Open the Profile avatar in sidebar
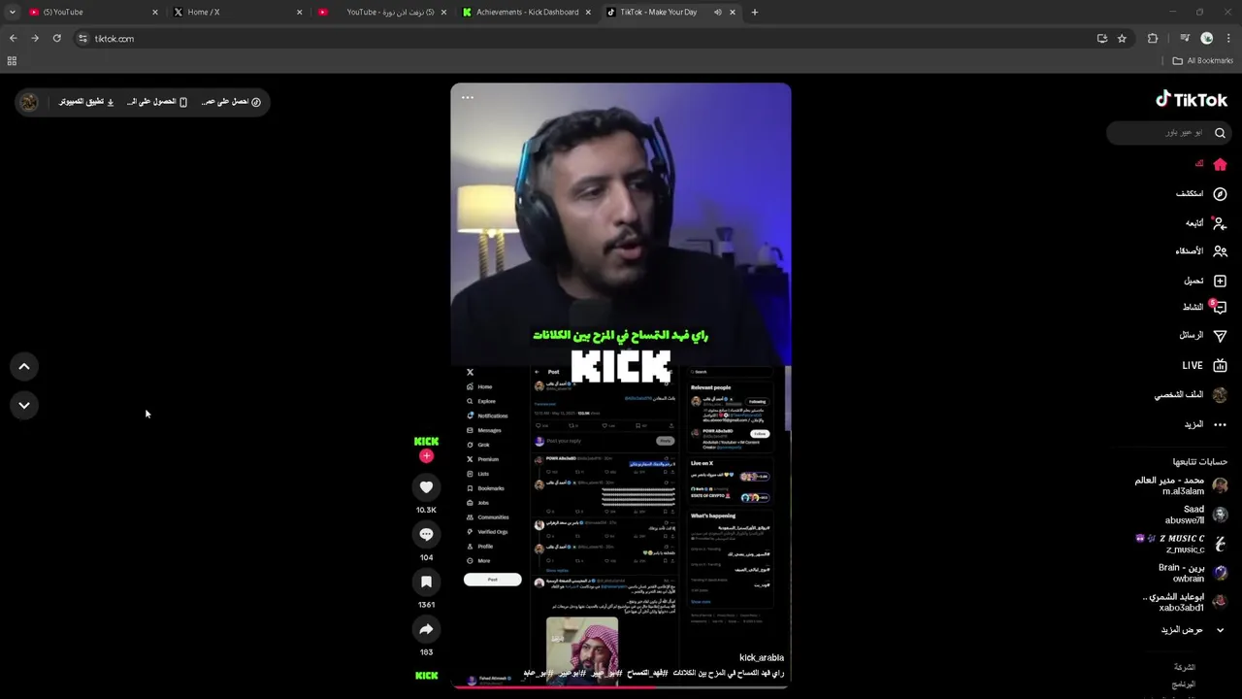Screen dimensions: 1242x699 tap(1220, 395)
